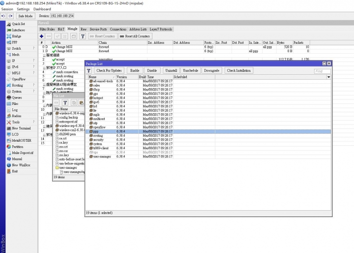Click the undo arrow in the top toolbar

(3, 16)
